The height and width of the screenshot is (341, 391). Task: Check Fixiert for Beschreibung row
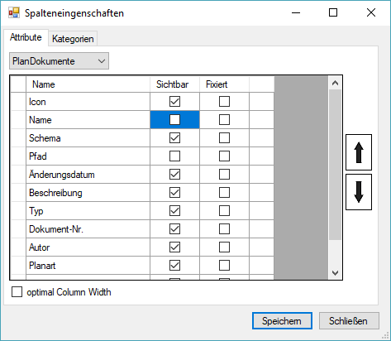click(224, 193)
